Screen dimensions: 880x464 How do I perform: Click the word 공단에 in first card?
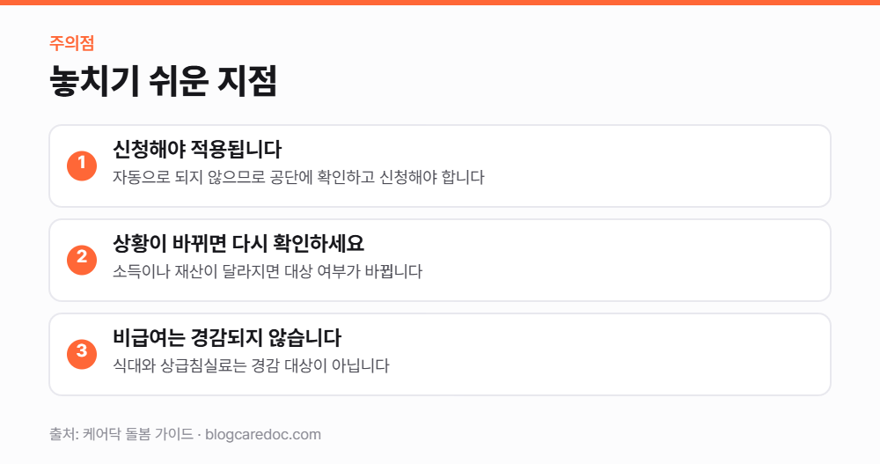tap(290, 178)
